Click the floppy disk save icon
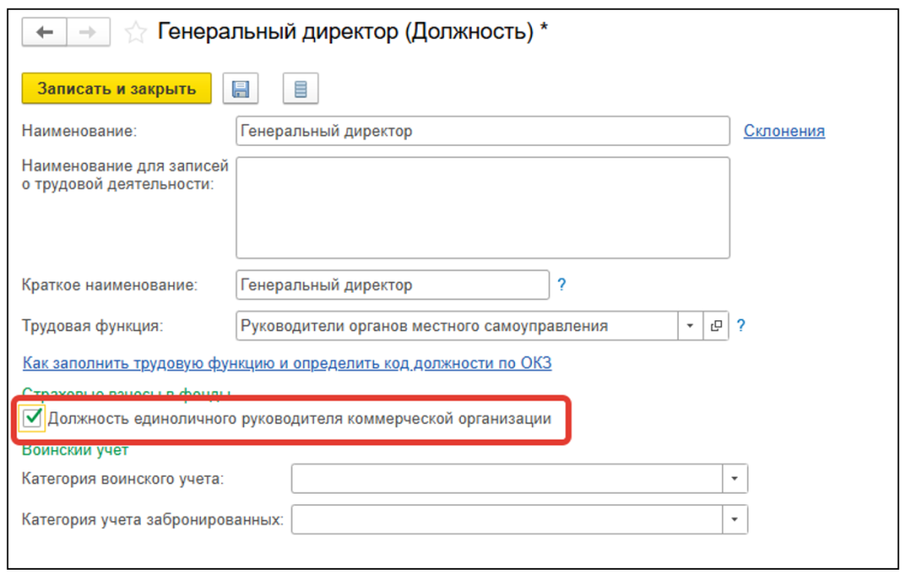The height and width of the screenshot is (575, 906). point(240,89)
